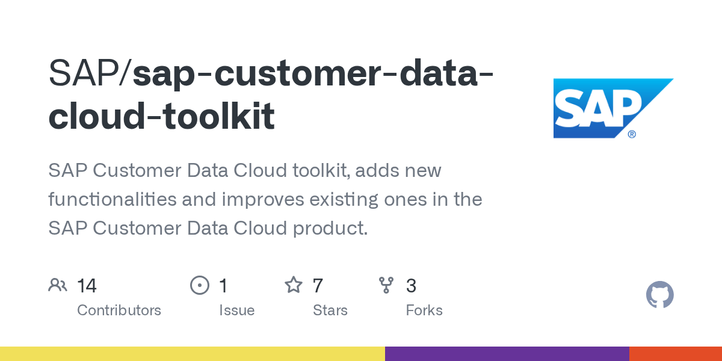Click the Issue label
The height and width of the screenshot is (361, 722).
(x=236, y=310)
